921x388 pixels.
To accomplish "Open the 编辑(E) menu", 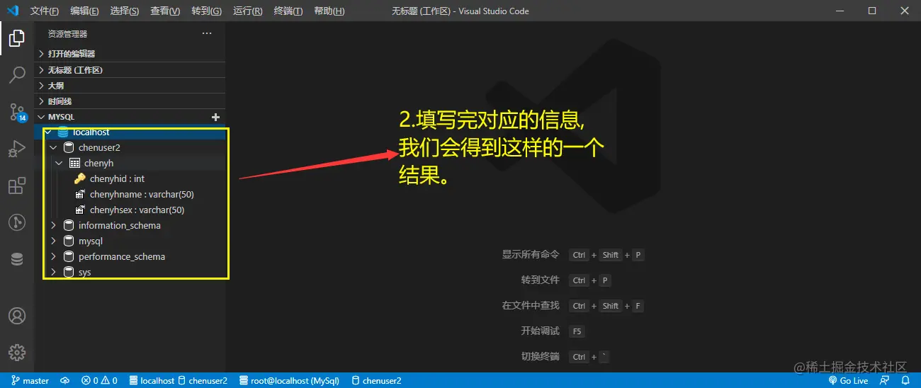I will (x=84, y=11).
